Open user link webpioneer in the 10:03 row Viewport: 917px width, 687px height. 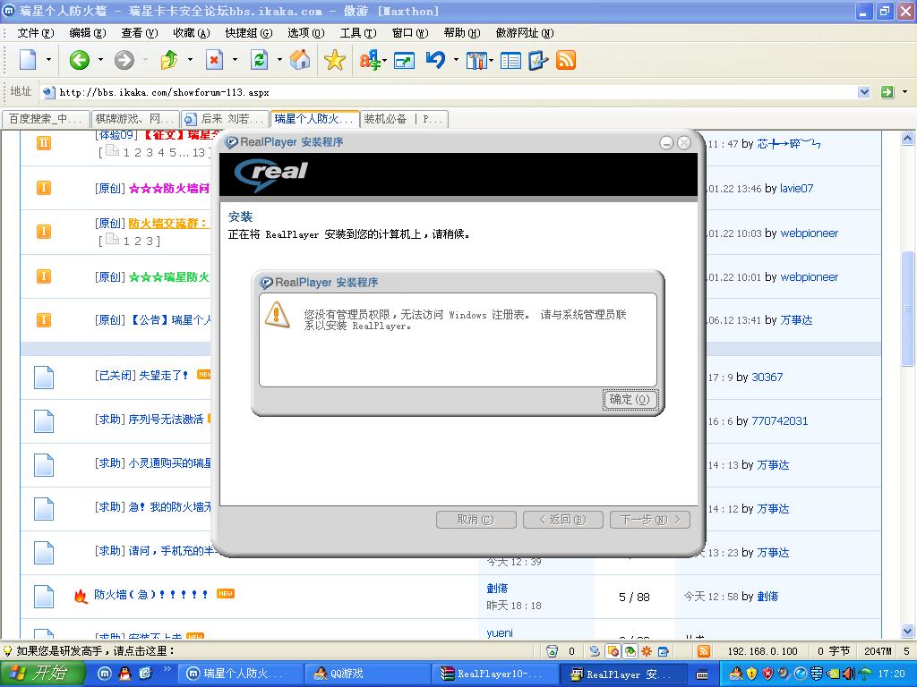click(809, 233)
